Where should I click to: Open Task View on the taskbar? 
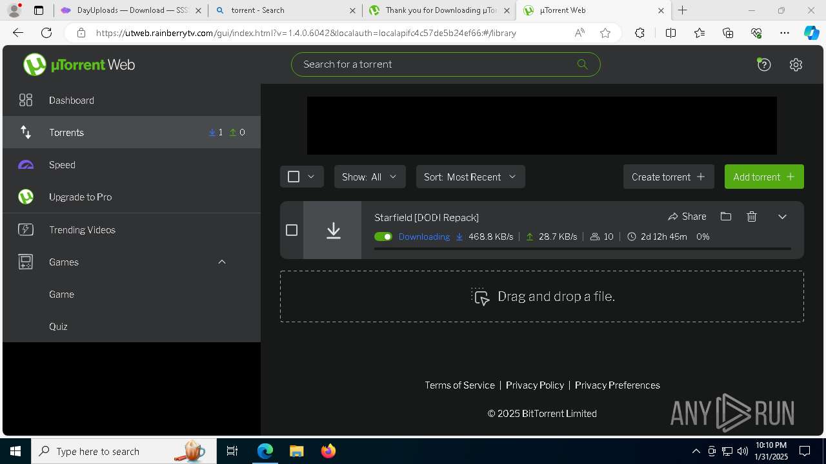(x=233, y=451)
